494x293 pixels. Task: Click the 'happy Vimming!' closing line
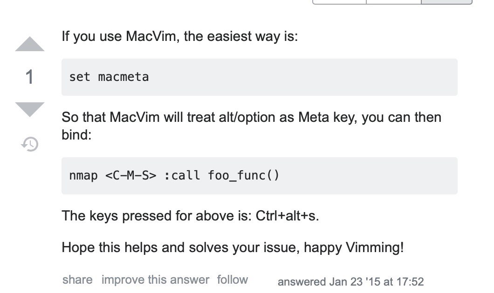coord(353,247)
